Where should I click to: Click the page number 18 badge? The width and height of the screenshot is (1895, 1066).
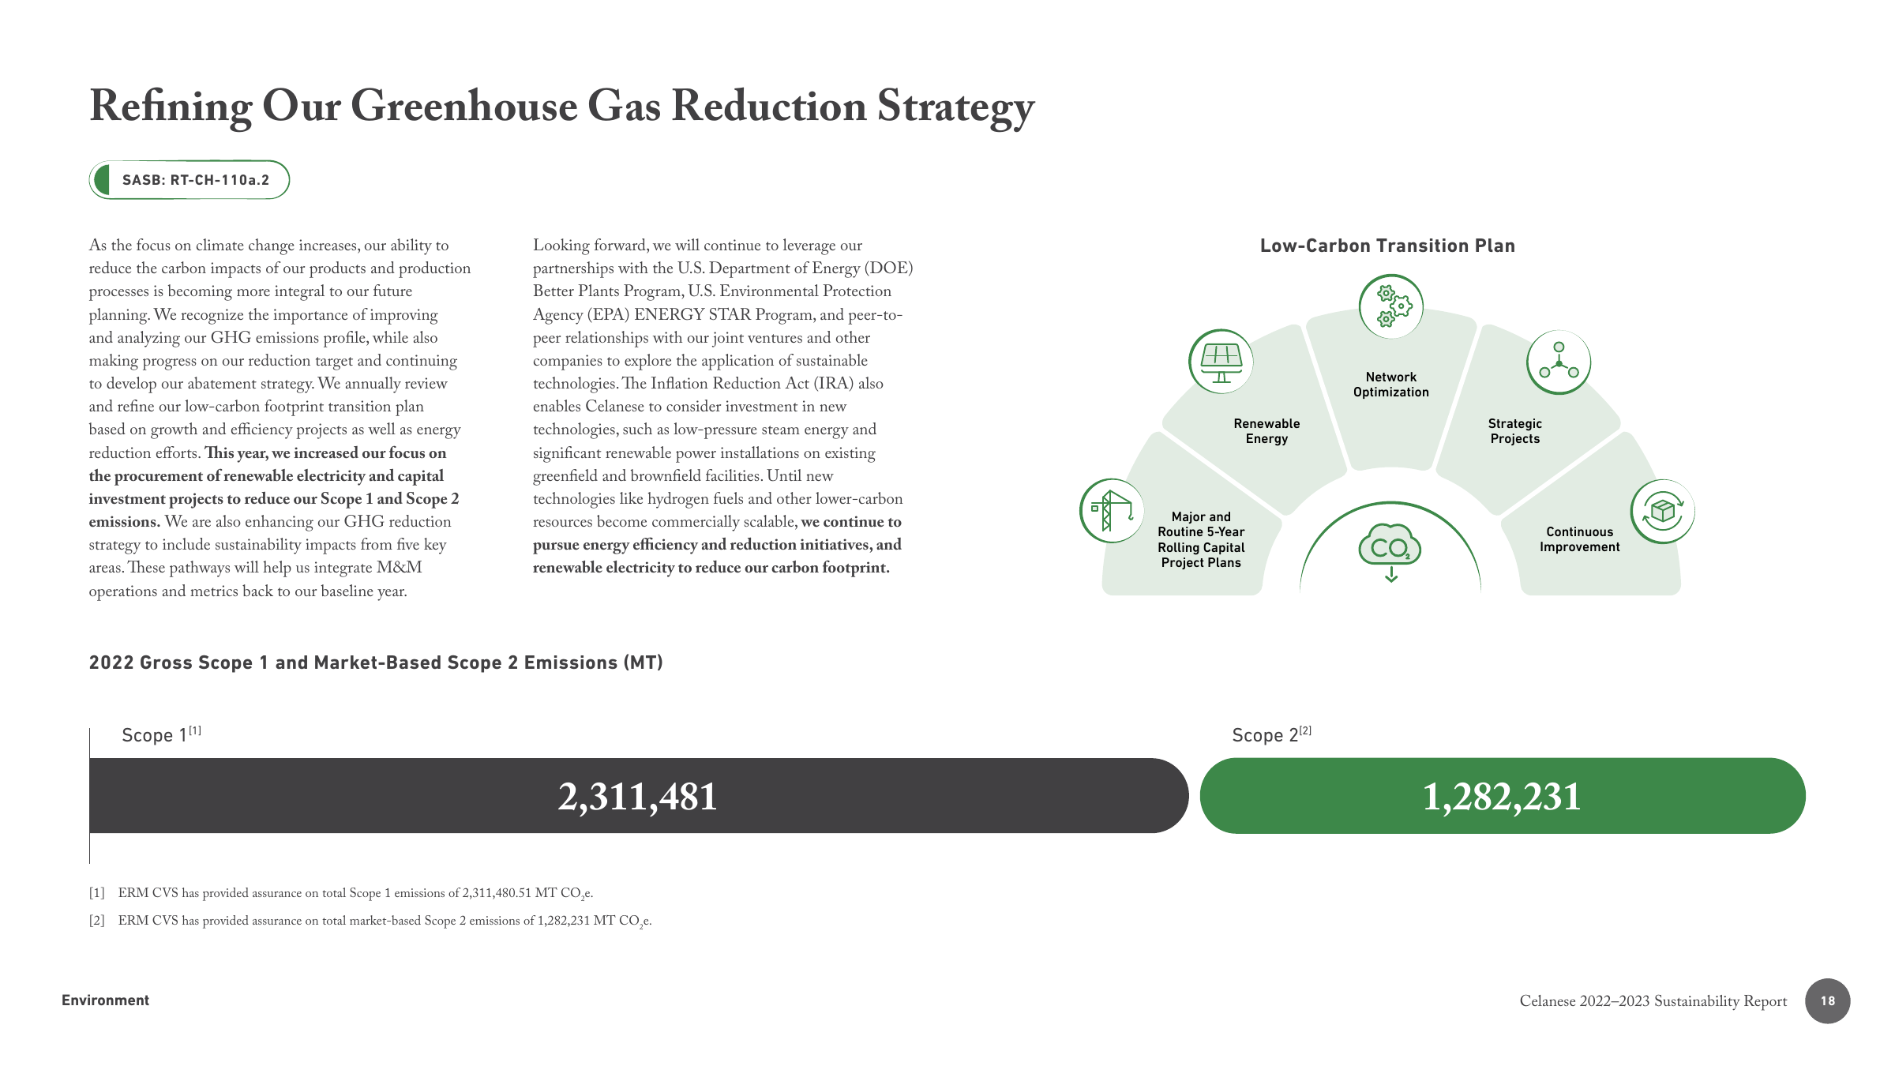pos(1828,1000)
